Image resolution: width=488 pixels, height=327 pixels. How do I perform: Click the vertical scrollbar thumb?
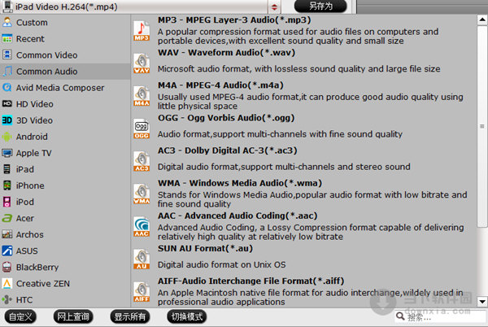(482, 126)
